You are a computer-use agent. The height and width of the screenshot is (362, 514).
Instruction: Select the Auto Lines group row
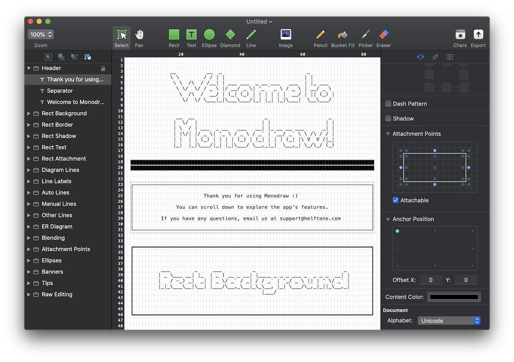coord(68,193)
